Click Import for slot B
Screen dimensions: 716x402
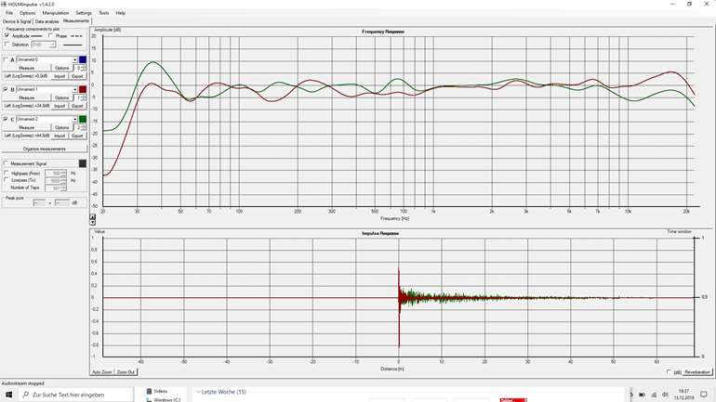(x=60, y=106)
